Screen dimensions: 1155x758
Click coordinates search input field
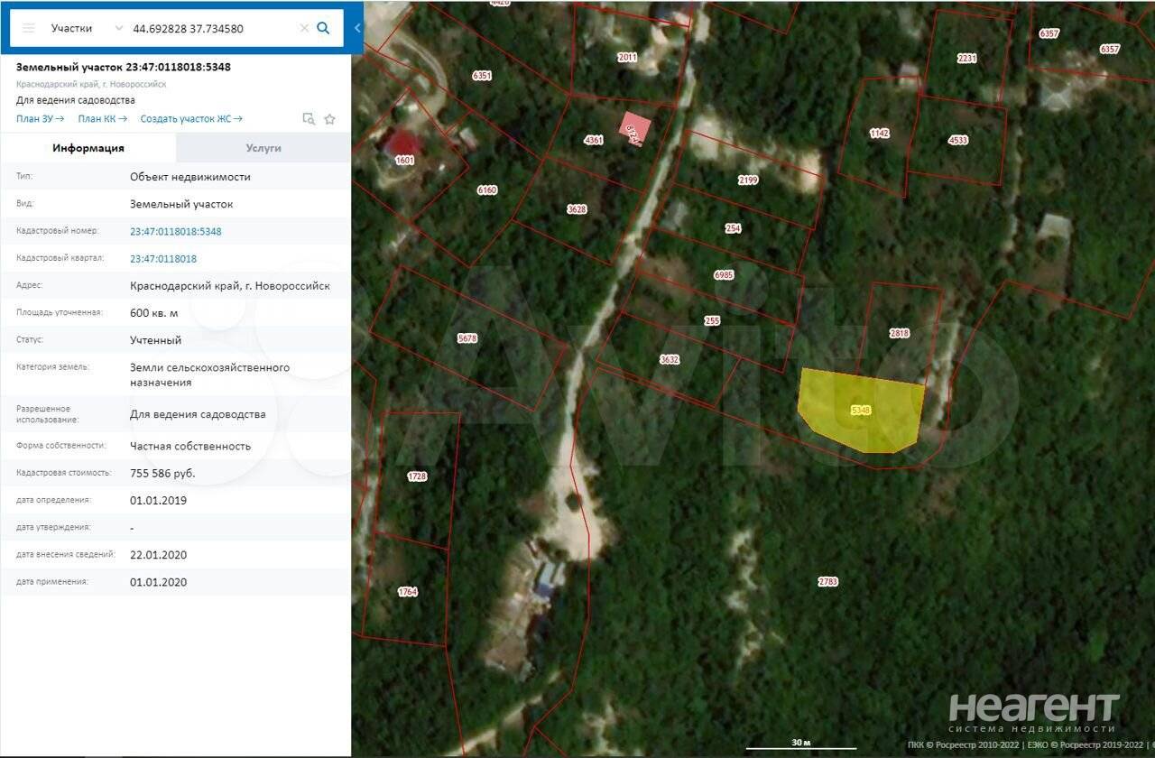212,28
